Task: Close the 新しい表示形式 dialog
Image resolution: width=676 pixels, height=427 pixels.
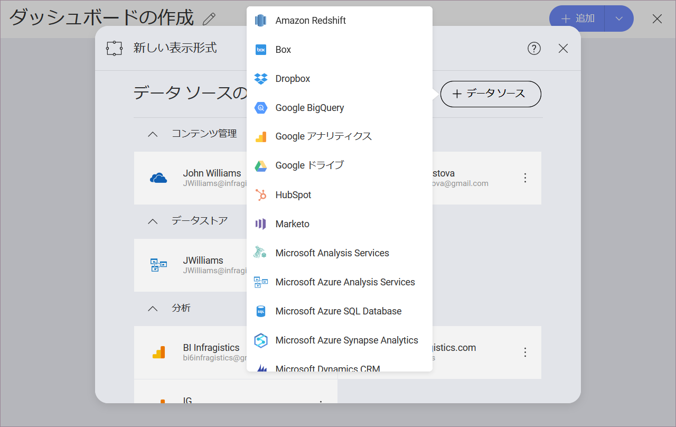Action: 564,49
